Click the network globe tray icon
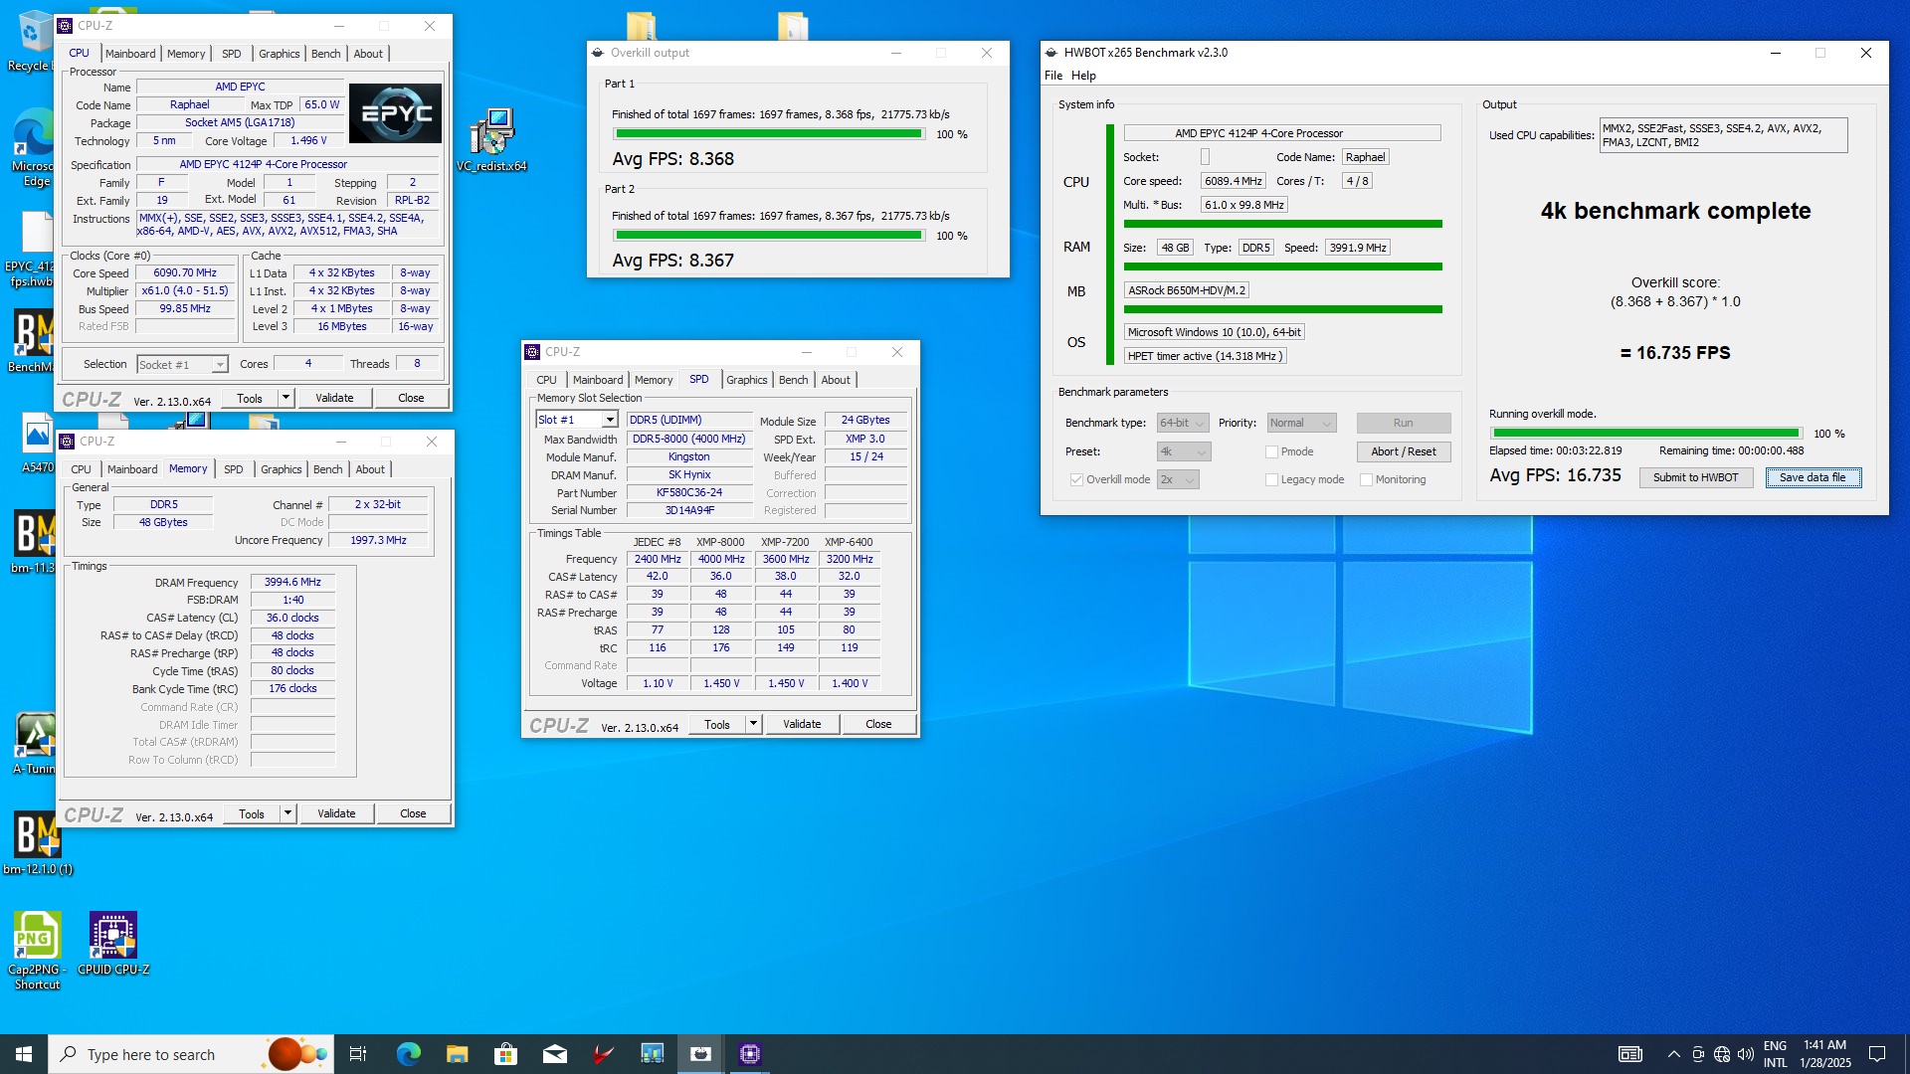1910x1074 pixels. (x=1722, y=1054)
